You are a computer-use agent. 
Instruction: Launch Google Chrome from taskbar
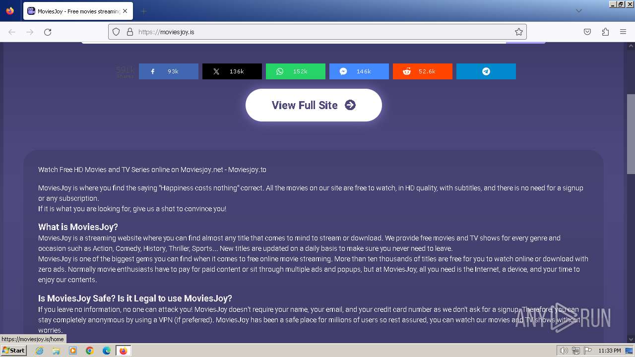(x=90, y=351)
